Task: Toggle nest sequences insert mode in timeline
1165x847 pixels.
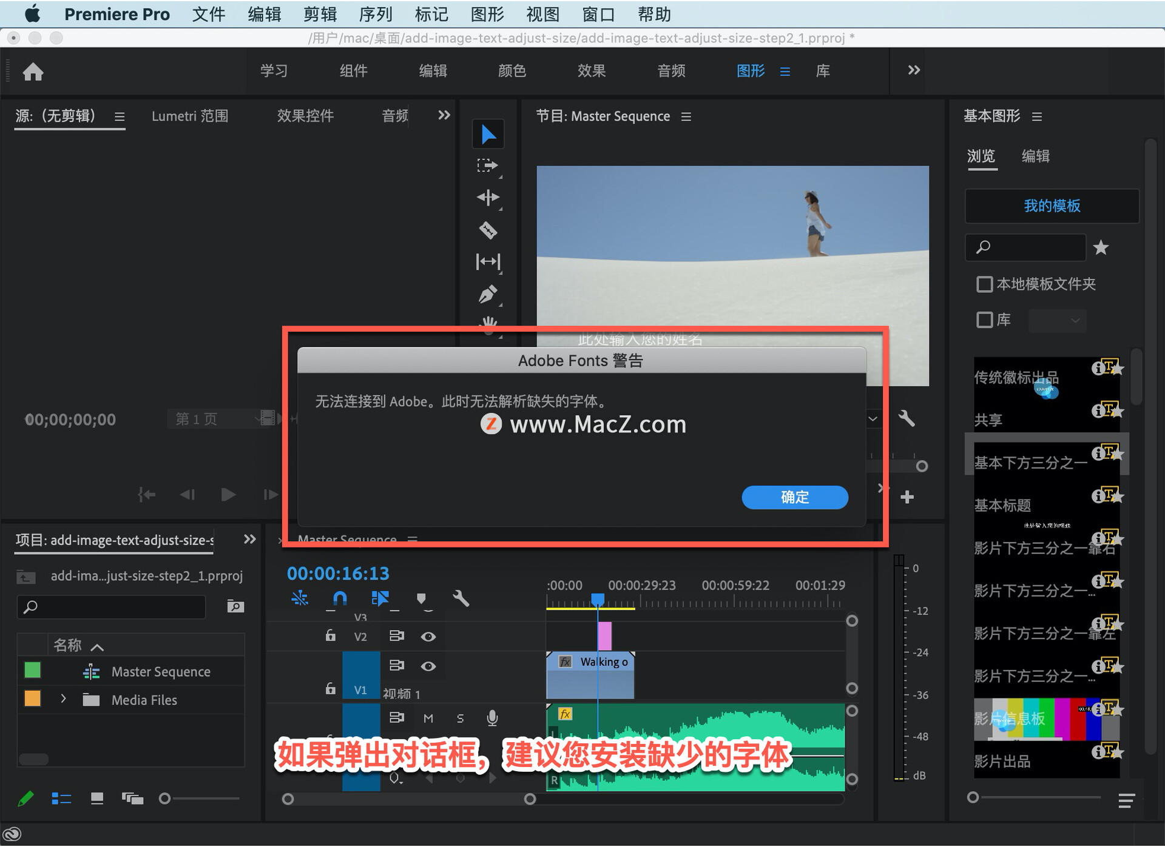Action: 300,598
